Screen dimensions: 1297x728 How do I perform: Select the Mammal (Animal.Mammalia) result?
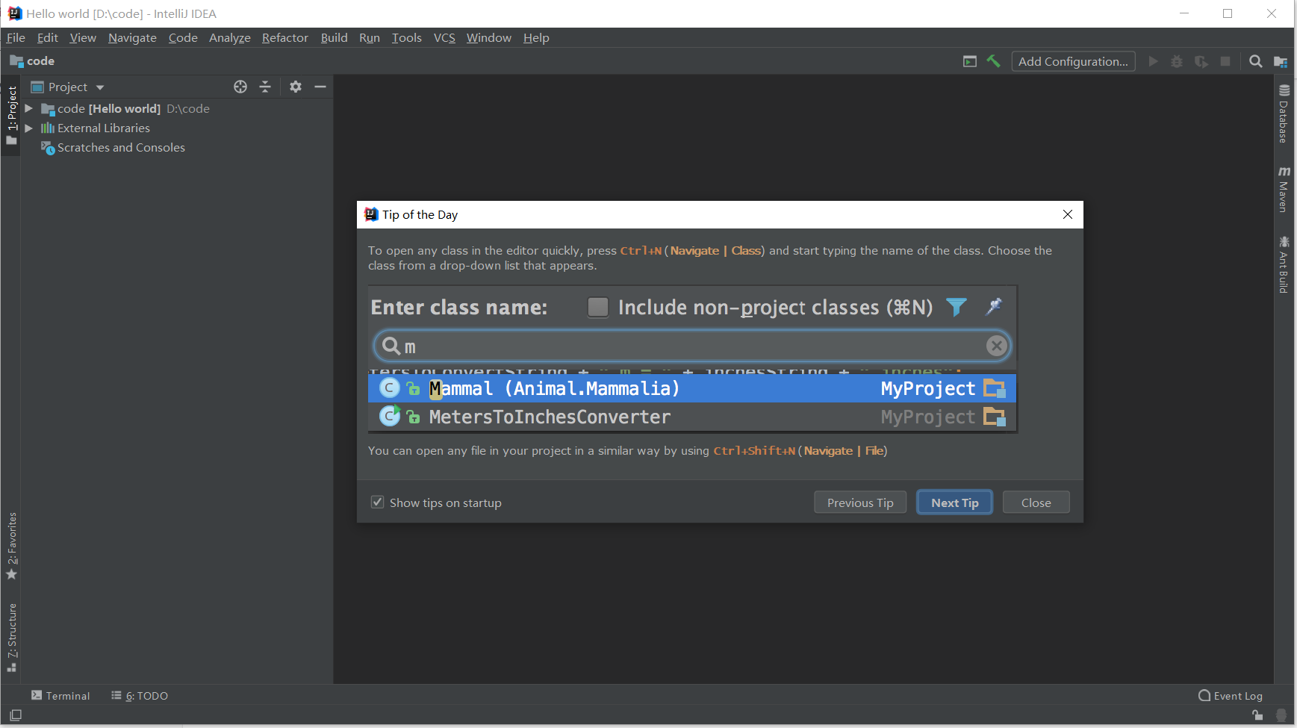[x=692, y=388]
